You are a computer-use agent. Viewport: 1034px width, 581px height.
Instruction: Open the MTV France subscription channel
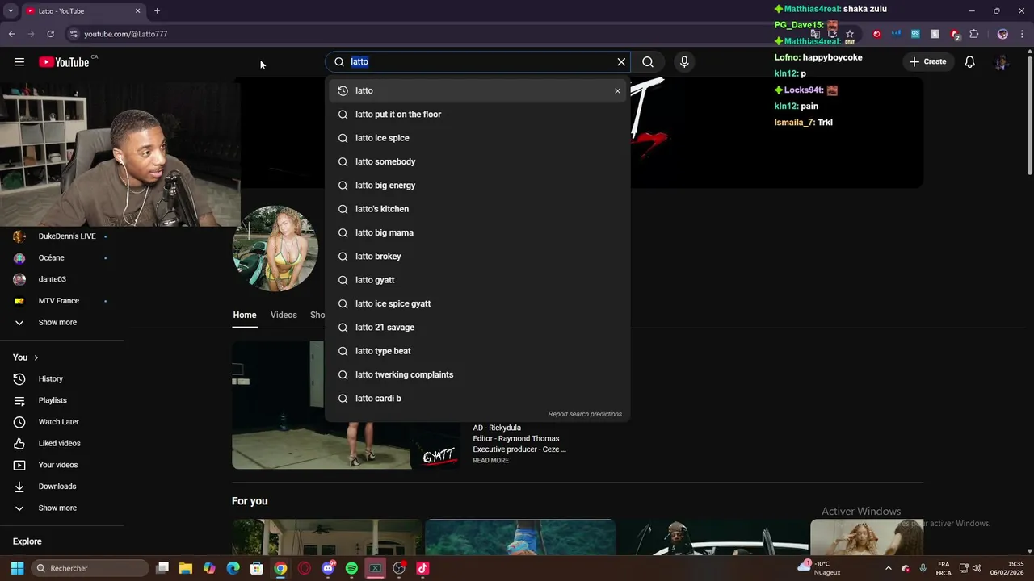(x=62, y=301)
